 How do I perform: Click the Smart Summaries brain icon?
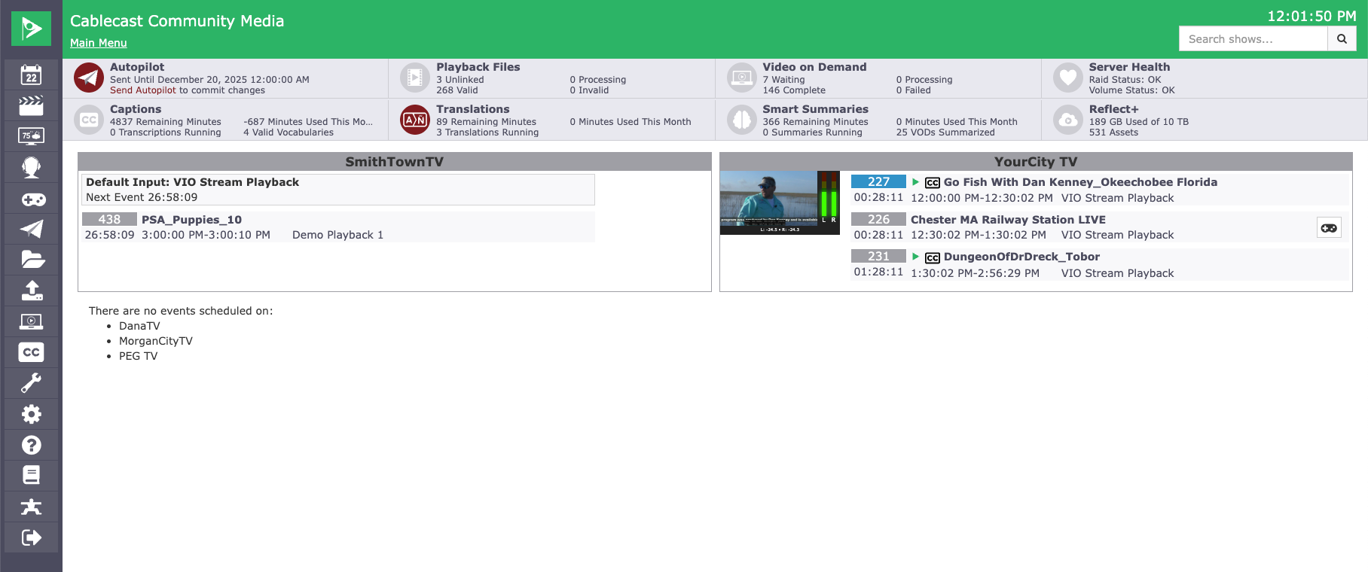(742, 120)
